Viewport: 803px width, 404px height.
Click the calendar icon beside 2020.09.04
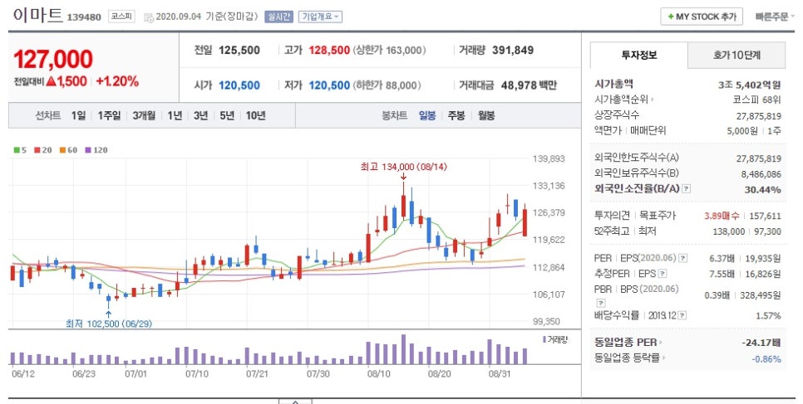149,17
